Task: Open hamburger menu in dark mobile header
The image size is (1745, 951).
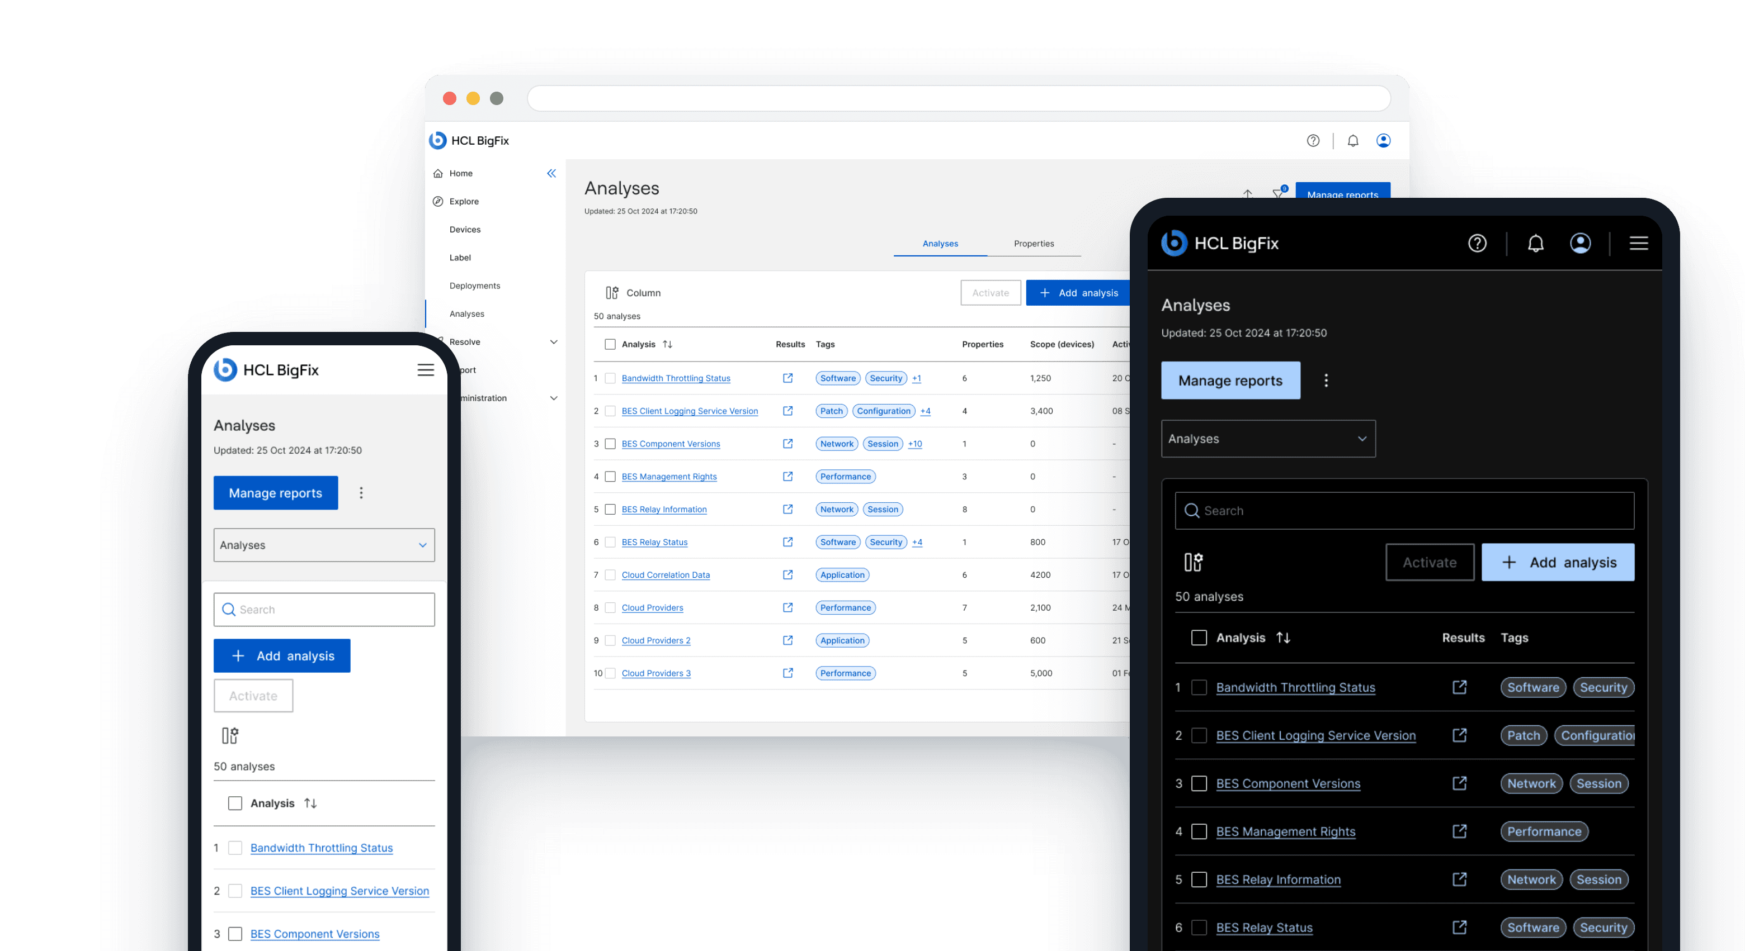Action: point(1639,243)
